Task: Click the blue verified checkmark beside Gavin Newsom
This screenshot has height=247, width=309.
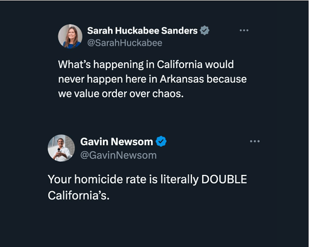Action: (x=161, y=142)
